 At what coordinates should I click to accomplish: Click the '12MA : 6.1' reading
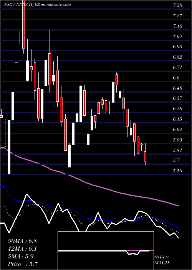pyautogui.click(x=22, y=249)
